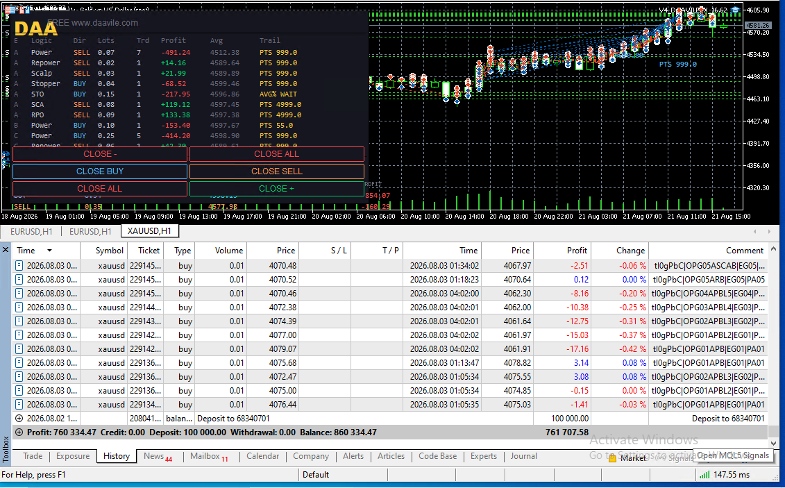This screenshot has width=785, height=488.
Task: Click order icon of row with open price 4070.46
Action: 19,294
